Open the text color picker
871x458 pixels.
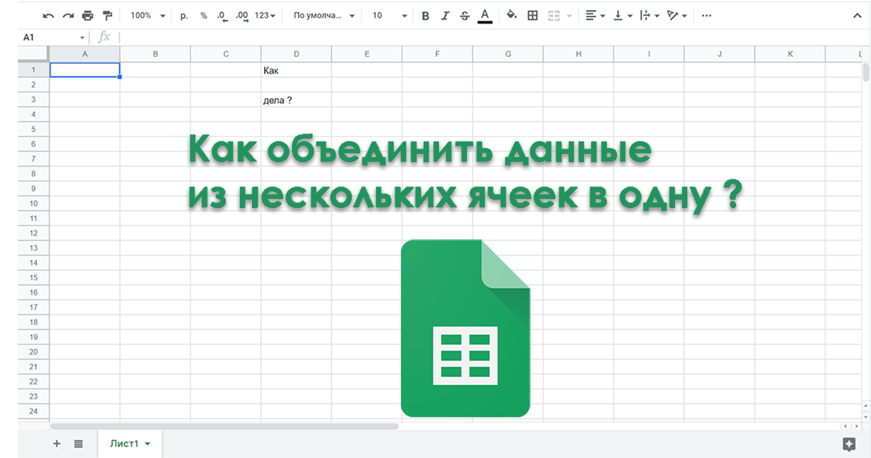tap(485, 15)
